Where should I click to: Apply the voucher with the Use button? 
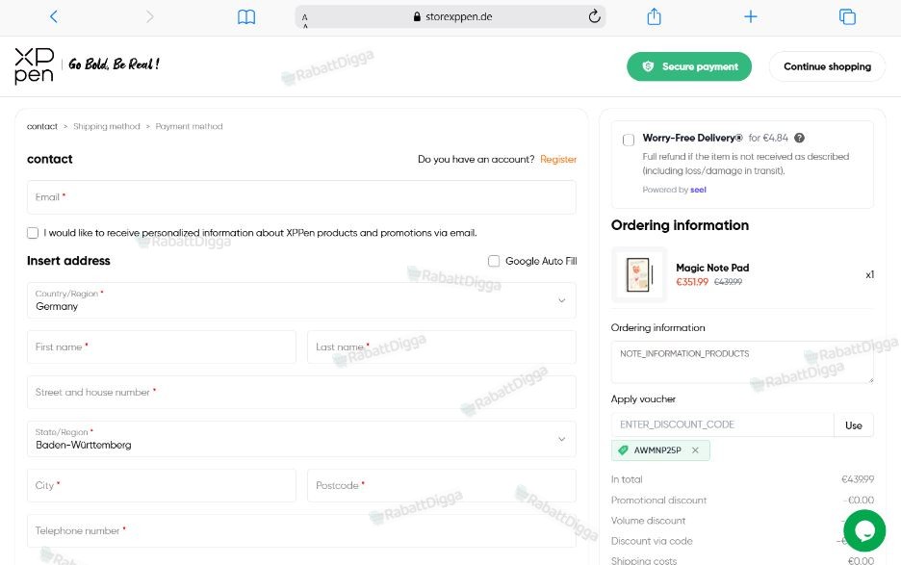853,425
